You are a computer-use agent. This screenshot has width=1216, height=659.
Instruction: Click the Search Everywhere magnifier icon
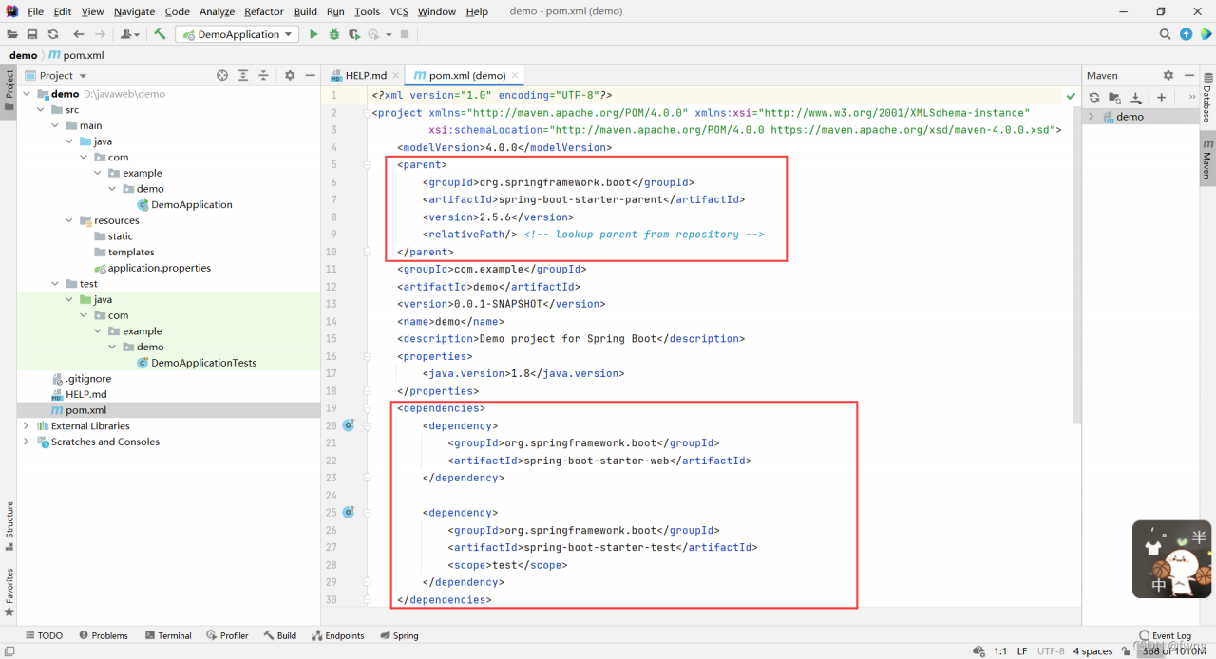click(1166, 34)
